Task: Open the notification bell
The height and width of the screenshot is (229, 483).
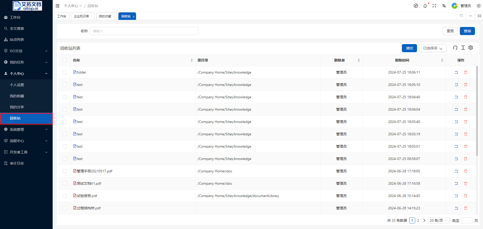Action: click(x=425, y=6)
